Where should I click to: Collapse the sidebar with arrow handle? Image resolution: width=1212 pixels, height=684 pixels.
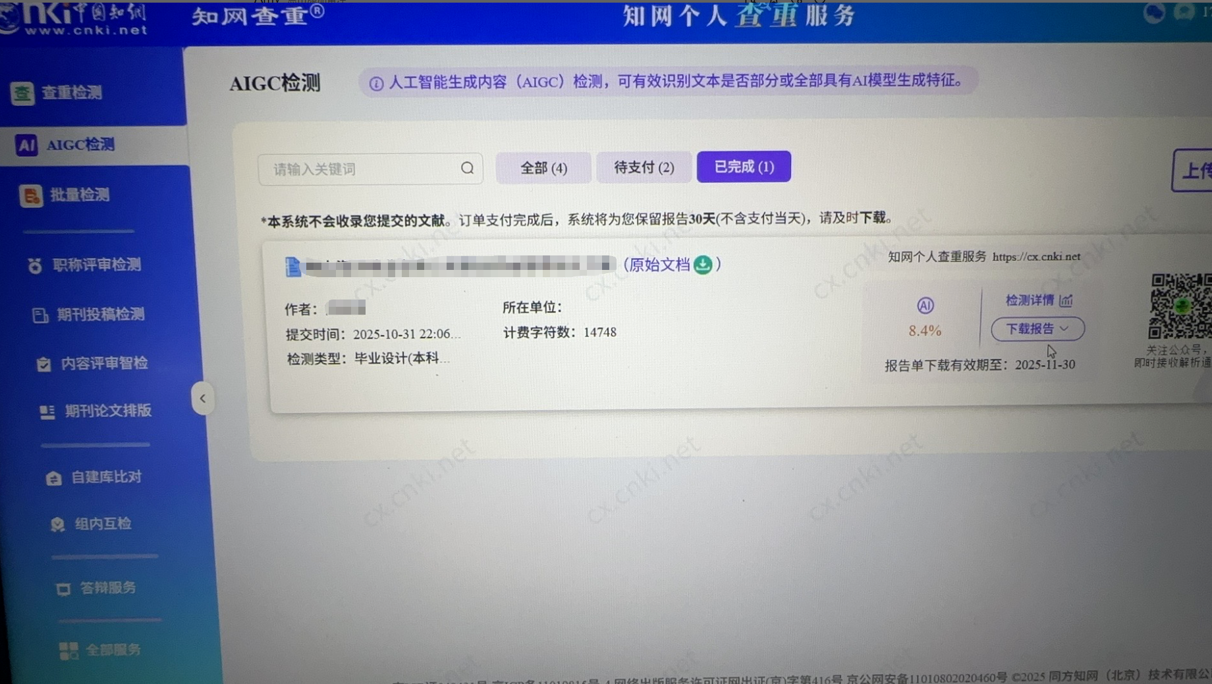click(x=203, y=398)
